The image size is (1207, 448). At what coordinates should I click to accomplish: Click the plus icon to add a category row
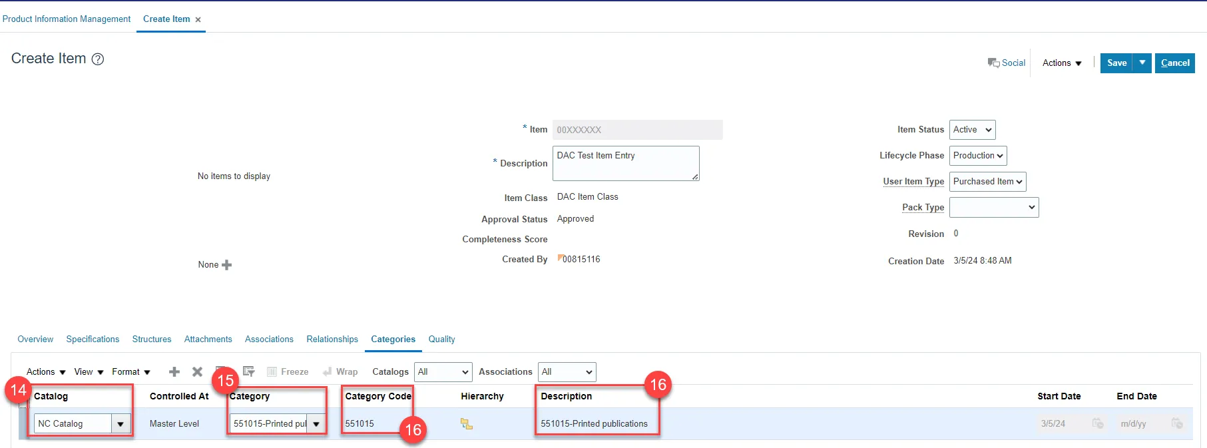[x=174, y=372]
